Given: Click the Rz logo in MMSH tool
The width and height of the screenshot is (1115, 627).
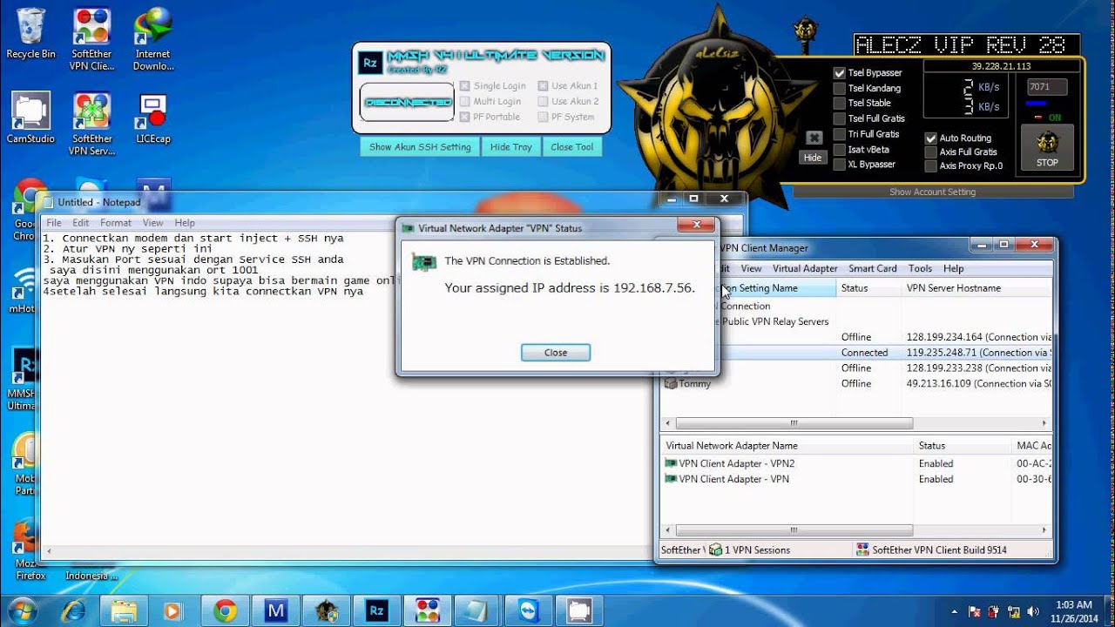Looking at the screenshot, I should pos(370,61).
